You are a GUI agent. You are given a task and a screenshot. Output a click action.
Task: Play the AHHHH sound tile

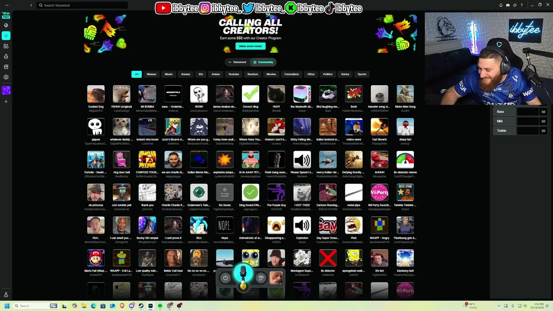pyautogui.click(x=379, y=160)
